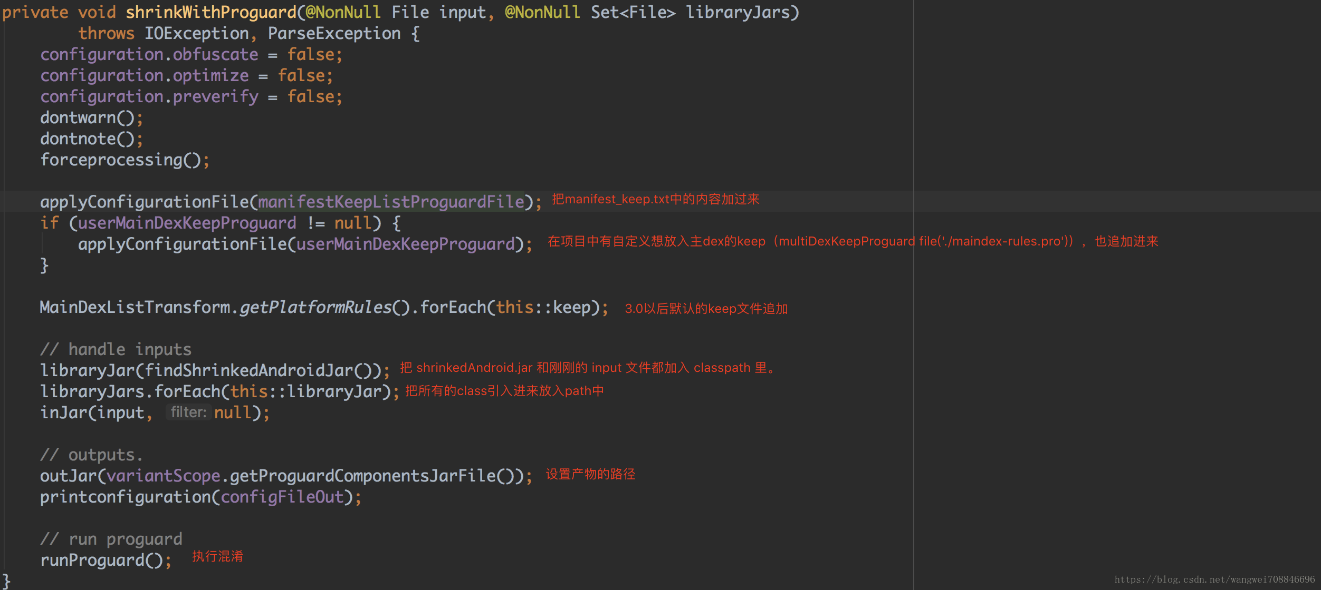The image size is (1321, 590).
Task: Click the dontnote(); call
Action: pos(91,139)
